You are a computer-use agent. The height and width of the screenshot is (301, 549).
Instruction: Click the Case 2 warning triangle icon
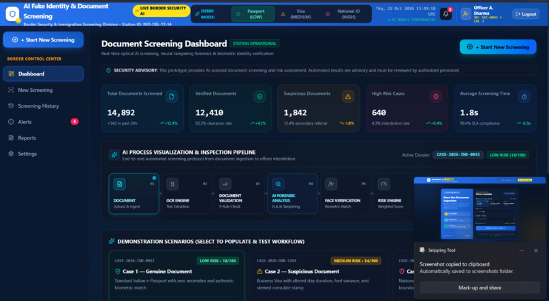(260, 271)
